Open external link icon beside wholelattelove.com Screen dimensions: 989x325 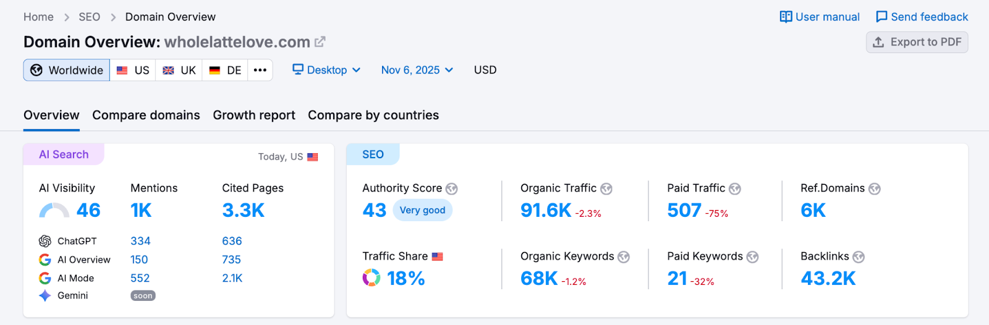point(320,42)
